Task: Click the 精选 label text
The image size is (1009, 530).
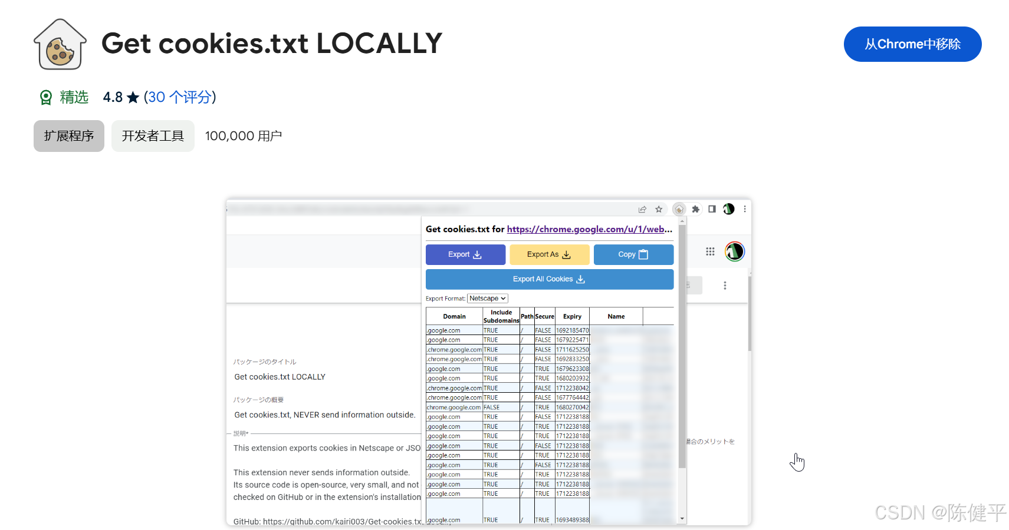Action: pyautogui.click(x=74, y=97)
